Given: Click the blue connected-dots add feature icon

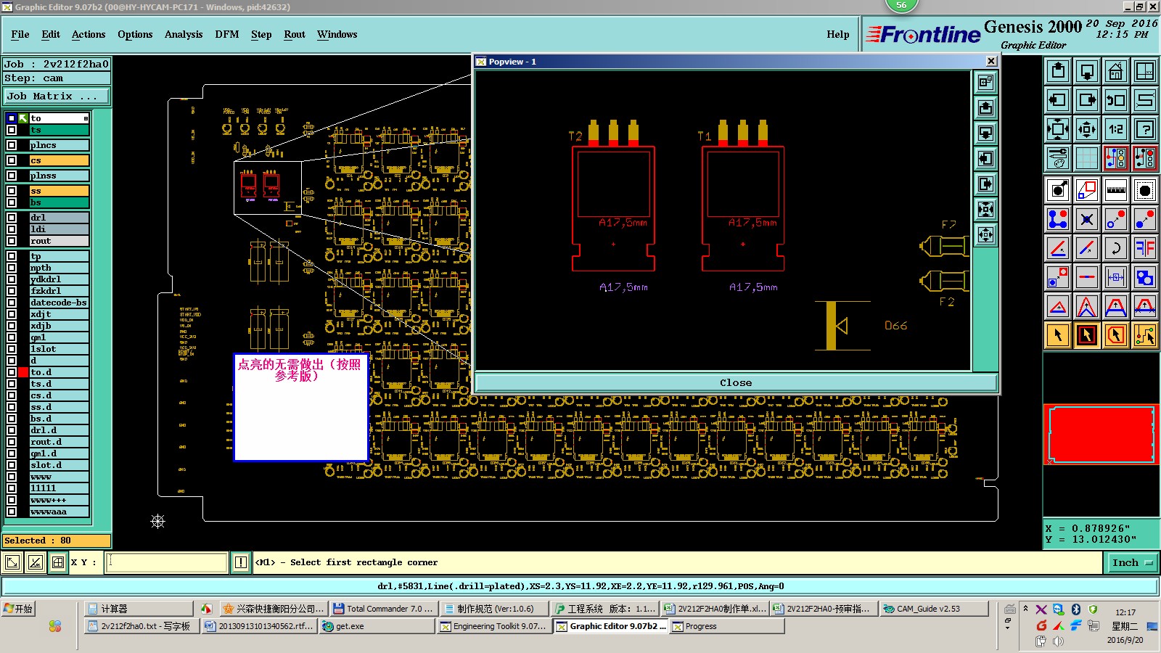Looking at the screenshot, I should click(1058, 219).
